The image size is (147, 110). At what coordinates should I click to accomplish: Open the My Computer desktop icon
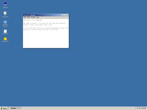pyautogui.click(x=5, y=5)
